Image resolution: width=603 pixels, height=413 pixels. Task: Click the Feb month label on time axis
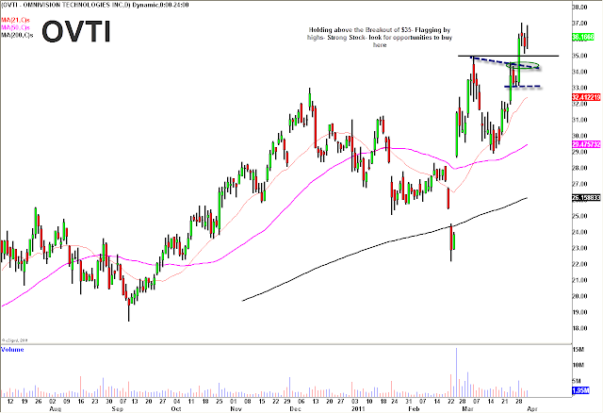(x=414, y=409)
